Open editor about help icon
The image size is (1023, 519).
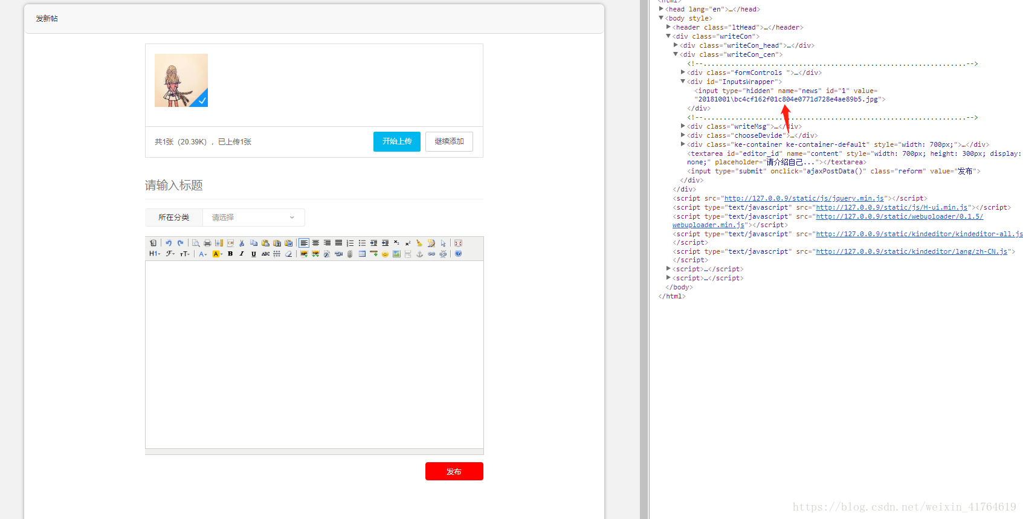pyautogui.click(x=458, y=254)
